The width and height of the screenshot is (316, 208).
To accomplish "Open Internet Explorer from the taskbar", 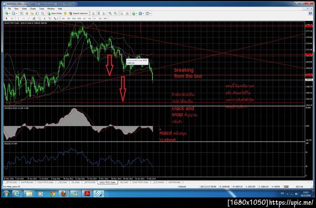I will pyautogui.click(x=17, y=194).
